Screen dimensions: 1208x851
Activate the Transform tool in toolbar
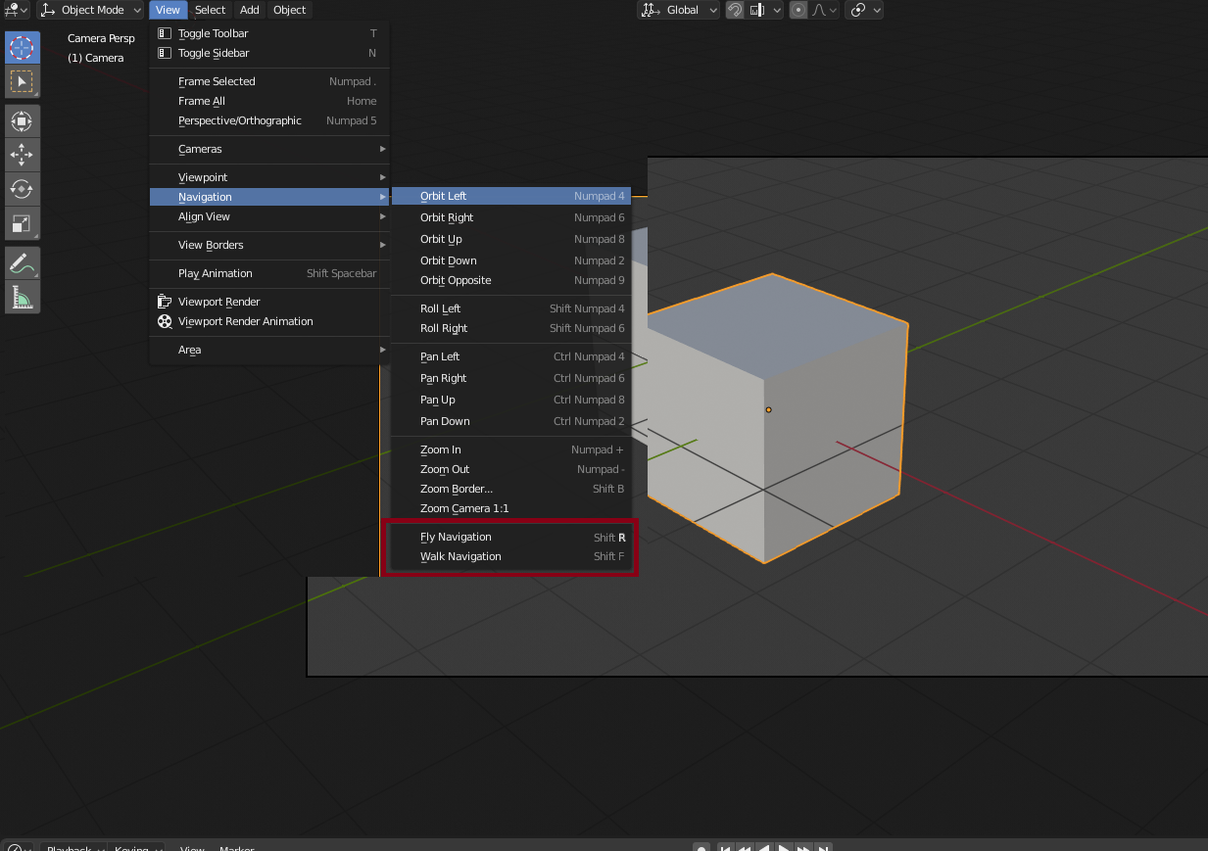(22, 121)
